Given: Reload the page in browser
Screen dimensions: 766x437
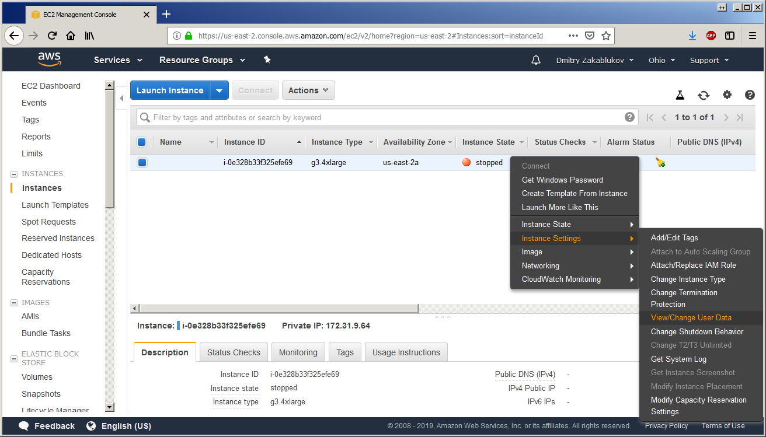Looking at the screenshot, I should pos(52,36).
